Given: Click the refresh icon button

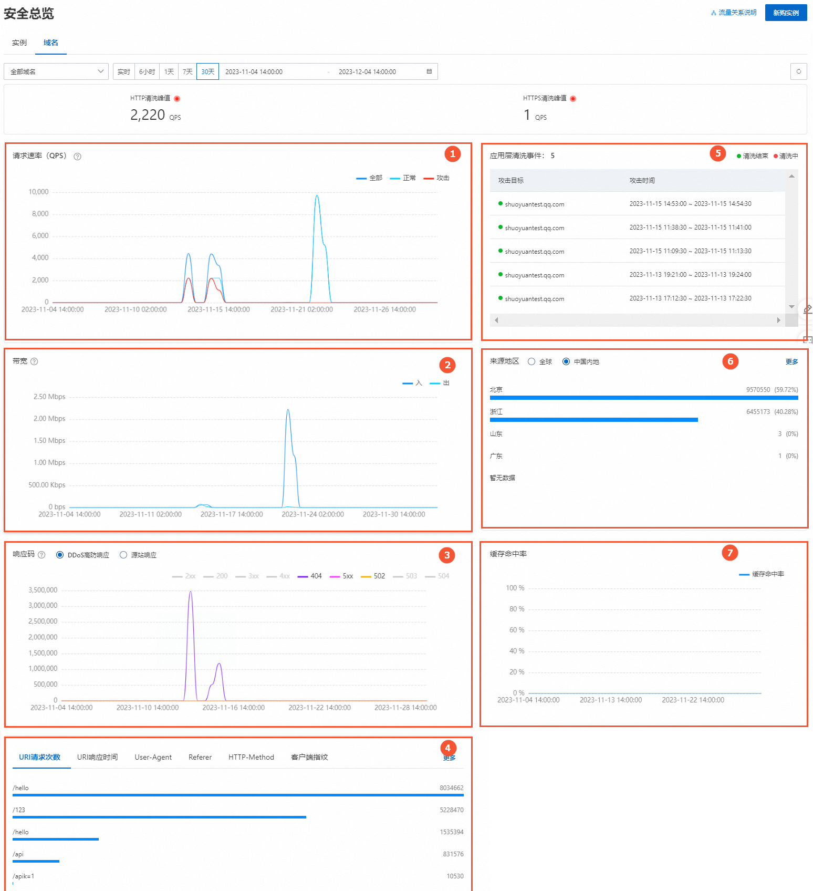Looking at the screenshot, I should pyautogui.click(x=798, y=71).
